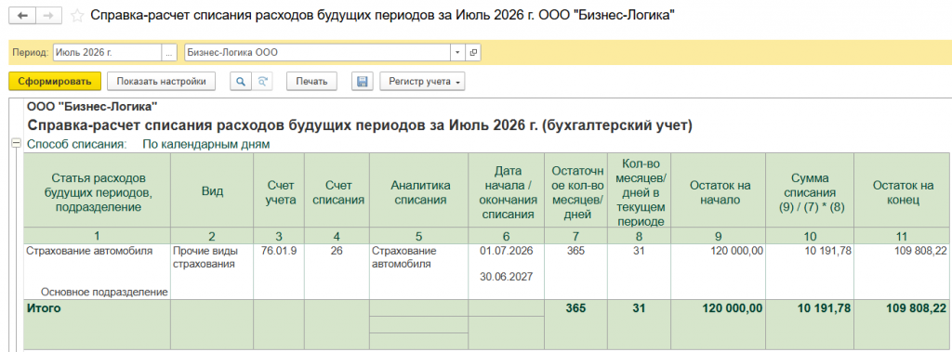Click the period field Июль 2026 г.

pyautogui.click(x=108, y=53)
